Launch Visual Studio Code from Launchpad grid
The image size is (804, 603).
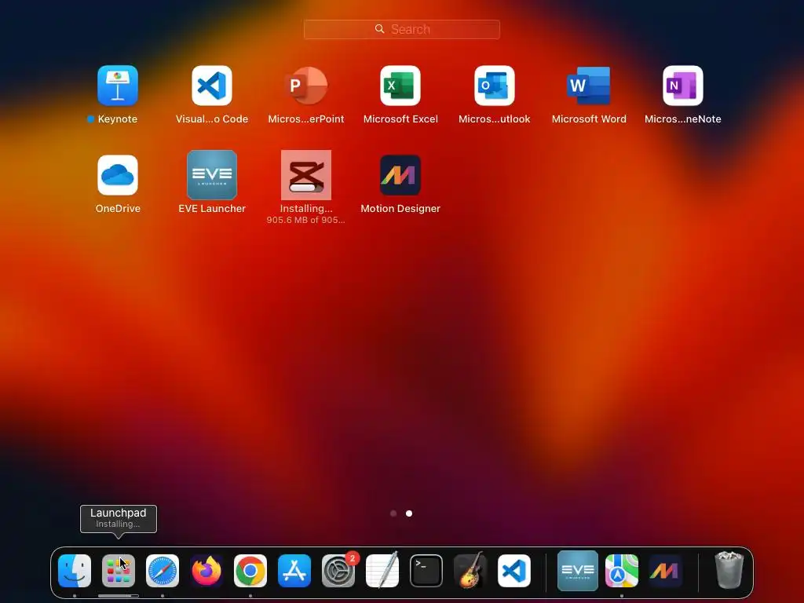tap(212, 85)
